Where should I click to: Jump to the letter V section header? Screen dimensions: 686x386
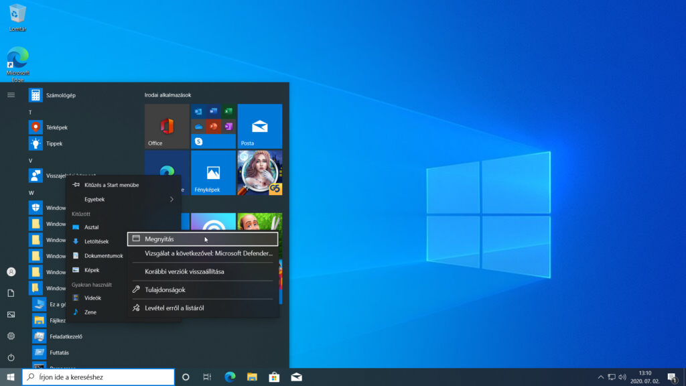coord(30,161)
